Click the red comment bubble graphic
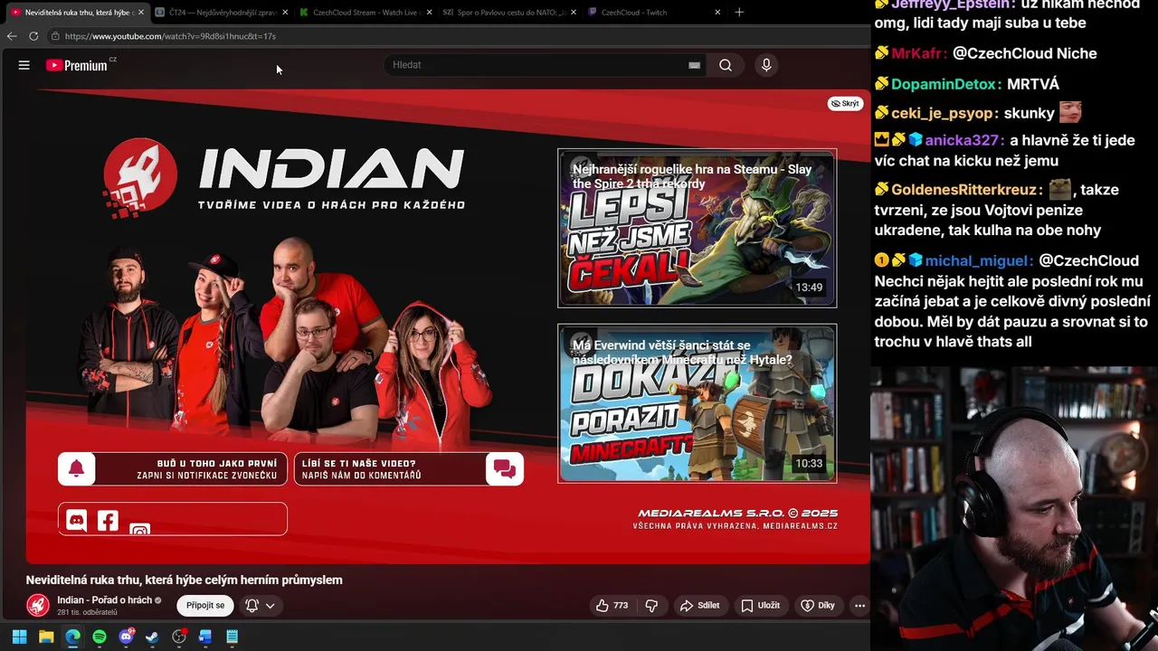The image size is (1158, 651). (505, 468)
